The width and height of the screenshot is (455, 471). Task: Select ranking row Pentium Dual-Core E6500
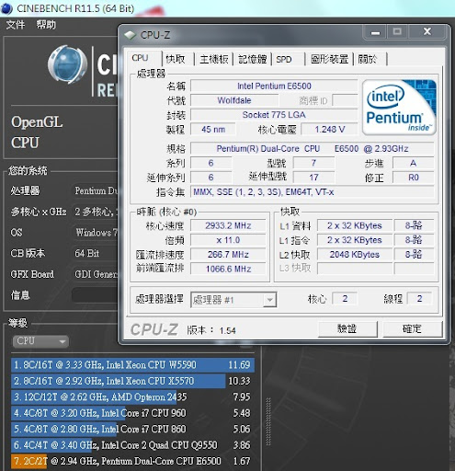click(x=132, y=461)
